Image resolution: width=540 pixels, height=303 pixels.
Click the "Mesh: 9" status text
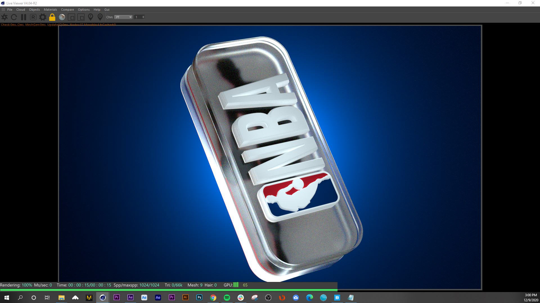(x=195, y=285)
